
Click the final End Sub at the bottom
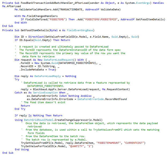click(8, 153)
